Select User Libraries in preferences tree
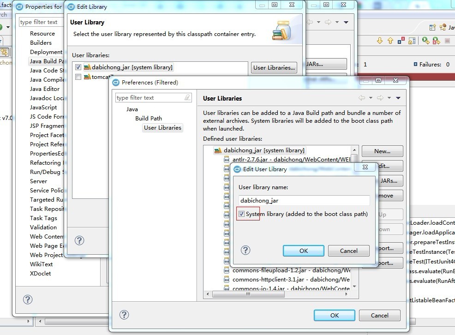455x335 pixels. (x=162, y=128)
